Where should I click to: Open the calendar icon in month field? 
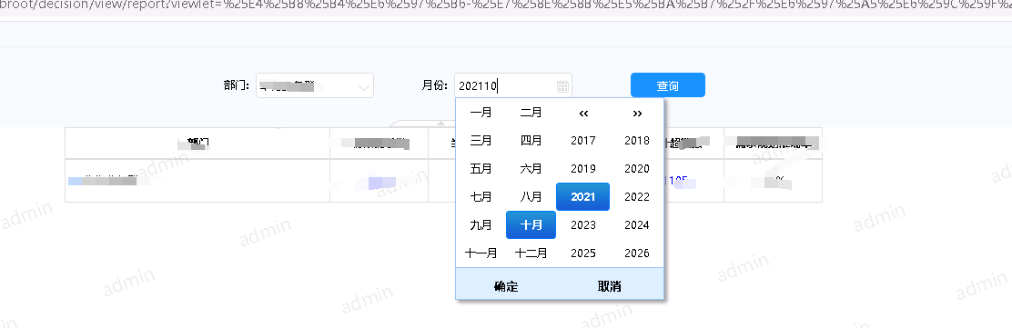tap(562, 85)
